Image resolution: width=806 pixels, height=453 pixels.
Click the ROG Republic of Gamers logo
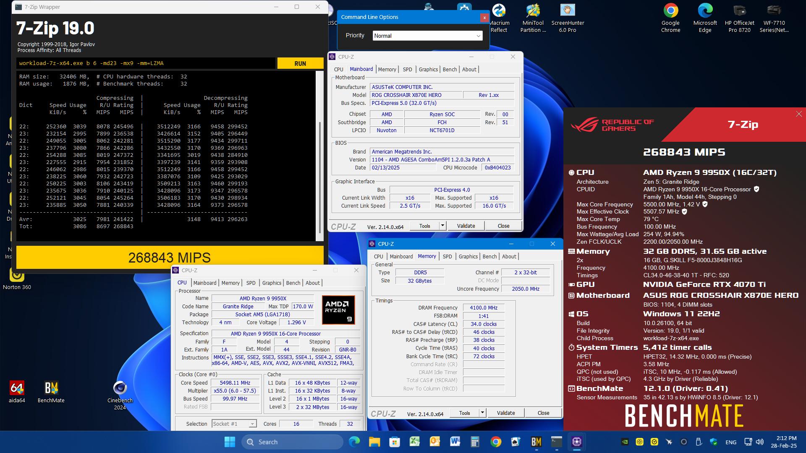pos(612,125)
